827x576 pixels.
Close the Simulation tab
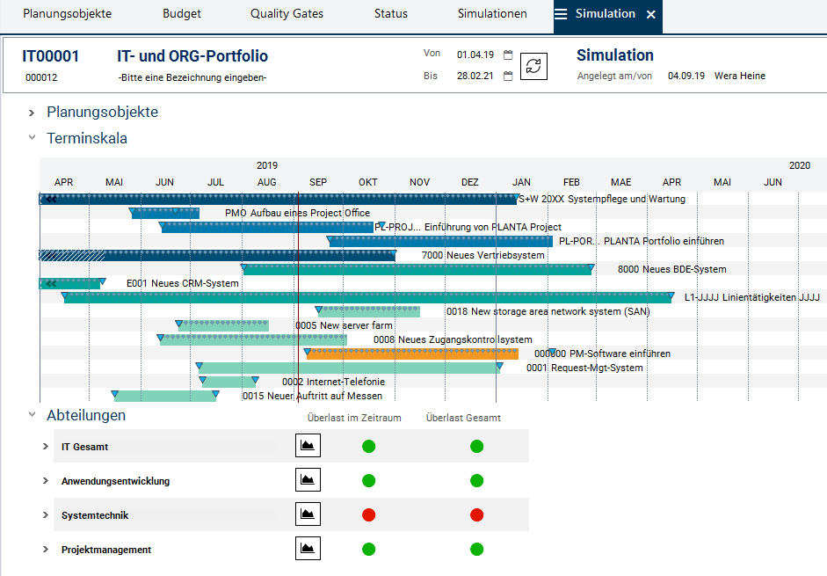coord(650,15)
